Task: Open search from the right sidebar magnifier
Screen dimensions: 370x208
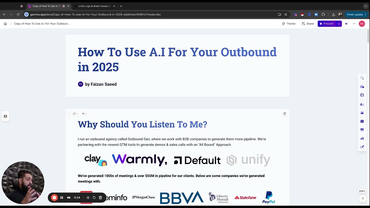Action: [x=362, y=78]
